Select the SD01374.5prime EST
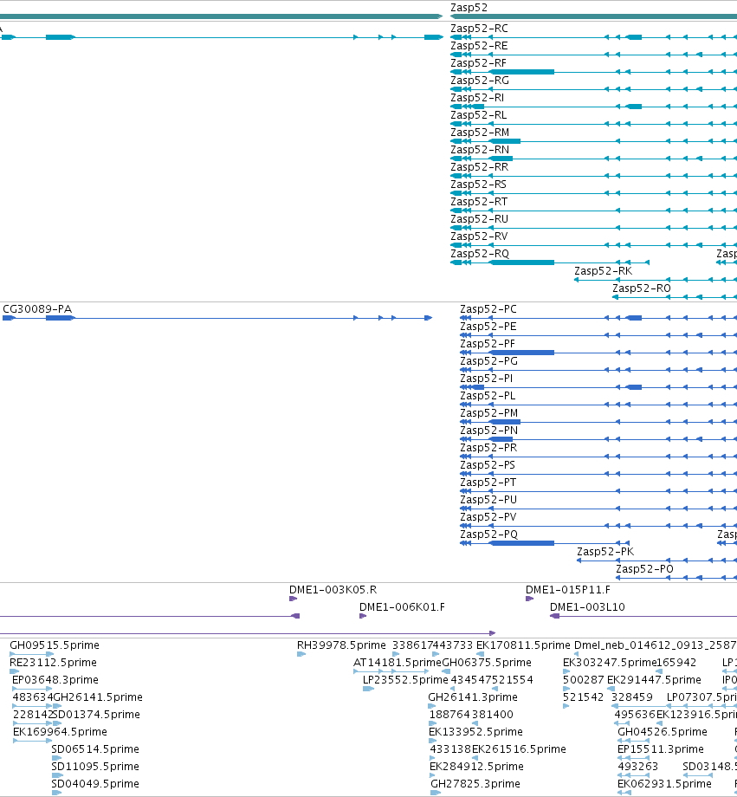Viewport: 737px width, 797px height. tap(97, 714)
